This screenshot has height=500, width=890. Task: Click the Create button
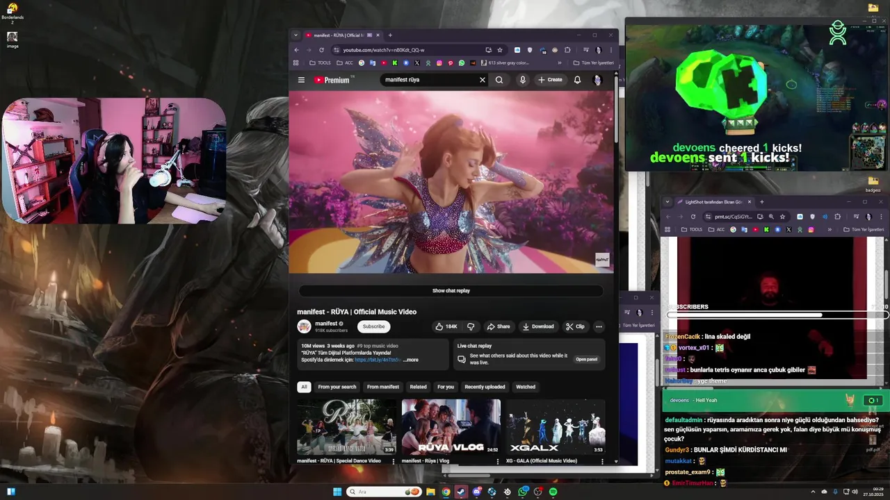(550, 80)
